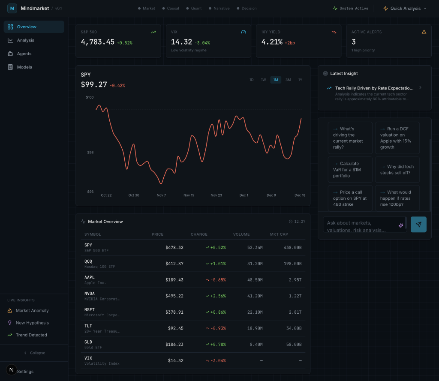Collapse the sidebar
Image resolution: width=439 pixels, height=381 pixels.
(x=34, y=353)
